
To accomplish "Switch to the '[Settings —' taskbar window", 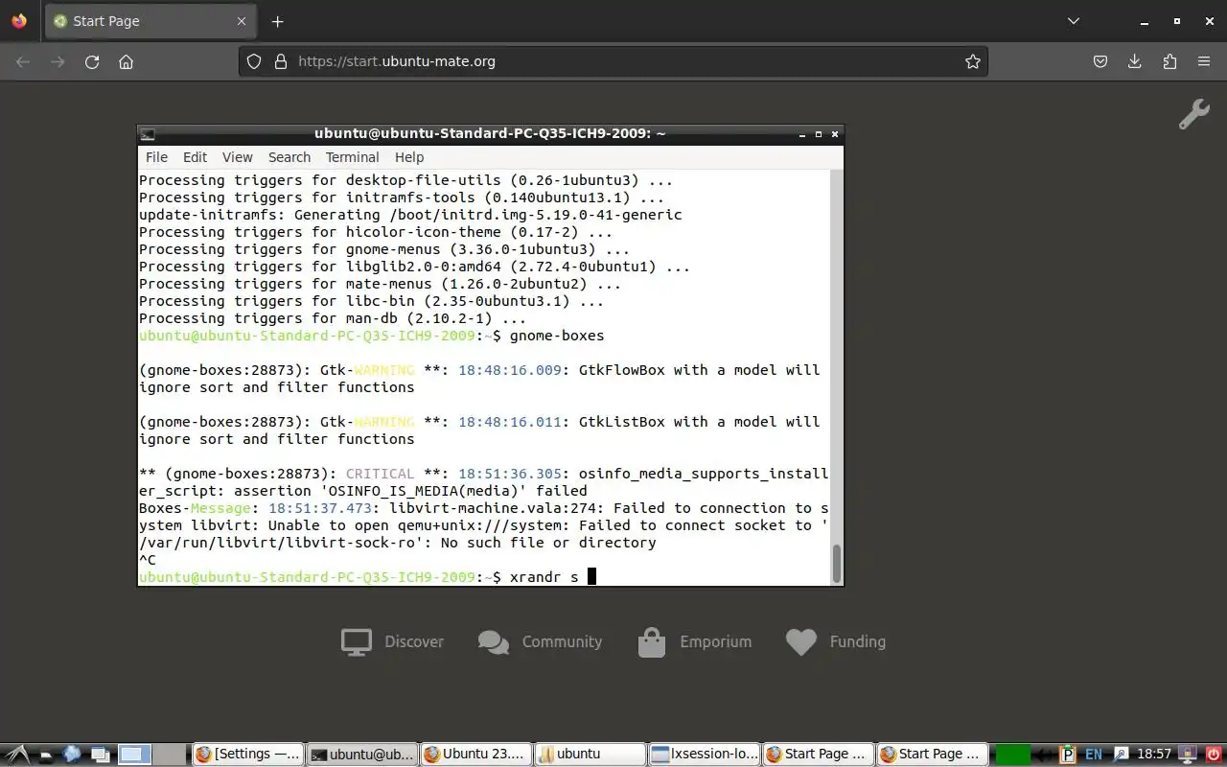I will (247, 755).
